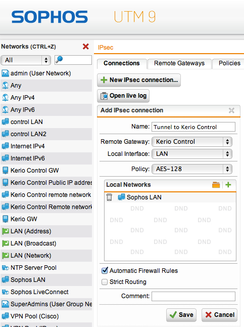Select 'LAN (Network)' entry text

coord(31,255)
